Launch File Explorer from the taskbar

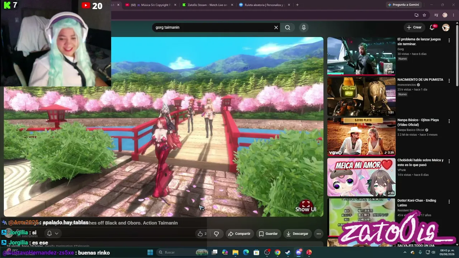(235, 252)
